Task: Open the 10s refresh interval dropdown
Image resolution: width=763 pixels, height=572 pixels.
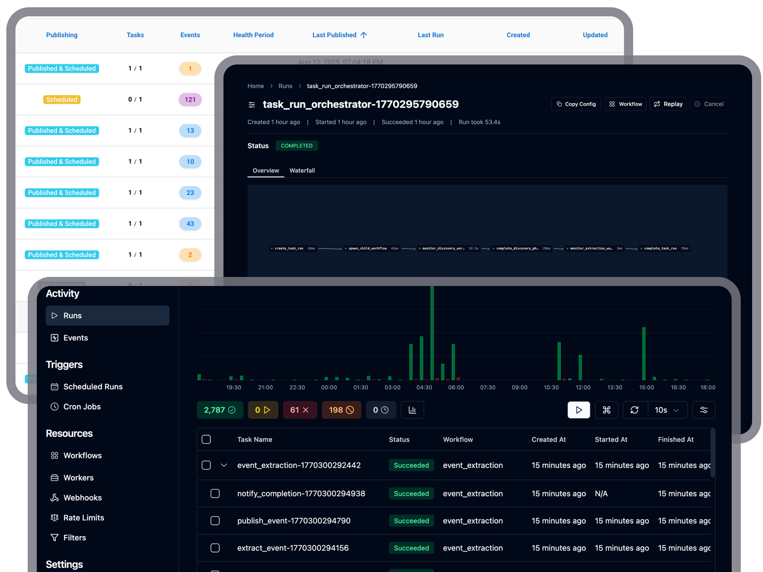Action: click(667, 410)
